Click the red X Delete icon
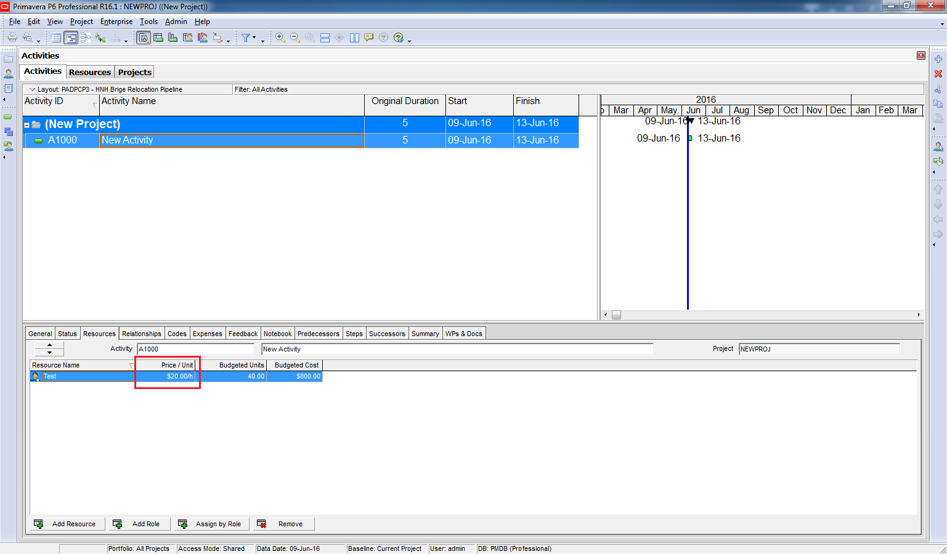 pyautogui.click(x=938, y=74)
